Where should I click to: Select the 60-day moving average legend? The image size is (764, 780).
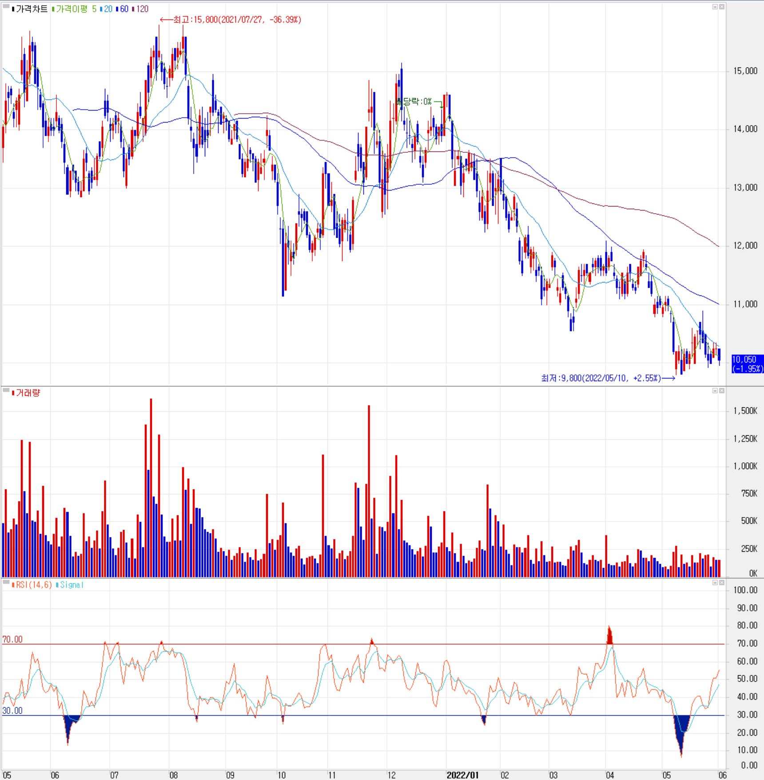coord(122,9)
